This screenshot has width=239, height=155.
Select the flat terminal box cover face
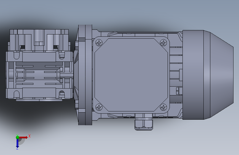click(x=131, y=75)
